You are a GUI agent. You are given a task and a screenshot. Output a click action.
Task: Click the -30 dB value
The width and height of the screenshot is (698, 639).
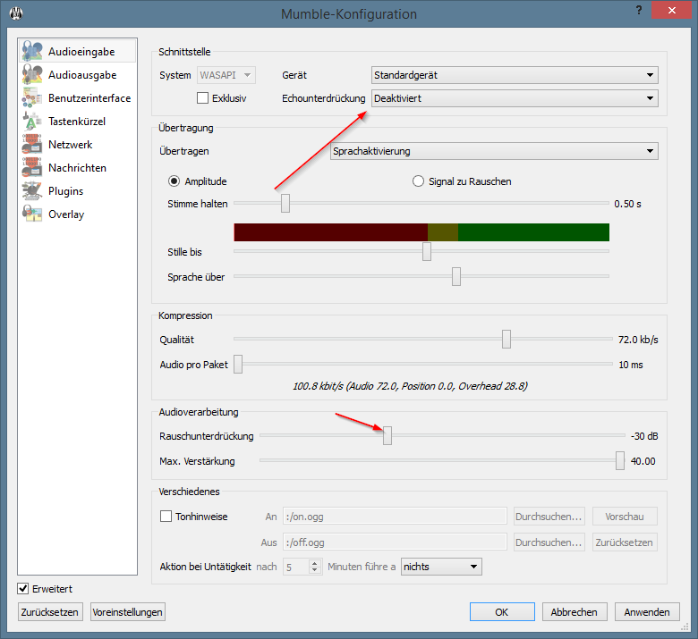(644, 436)
